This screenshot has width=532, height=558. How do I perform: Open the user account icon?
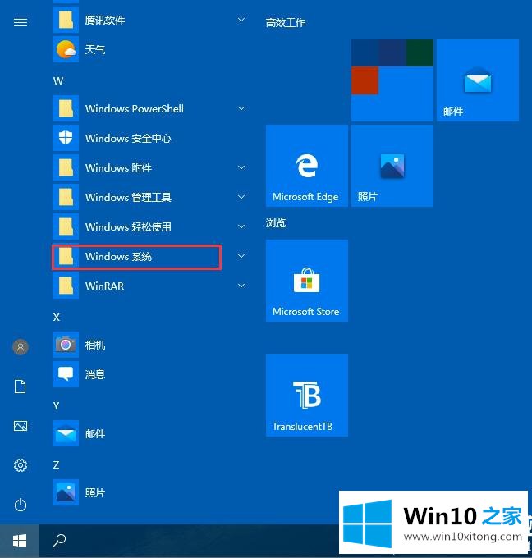[21, 346]
